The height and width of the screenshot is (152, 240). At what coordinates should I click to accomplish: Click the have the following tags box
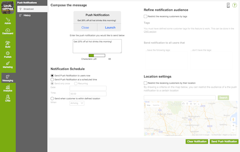166,60
